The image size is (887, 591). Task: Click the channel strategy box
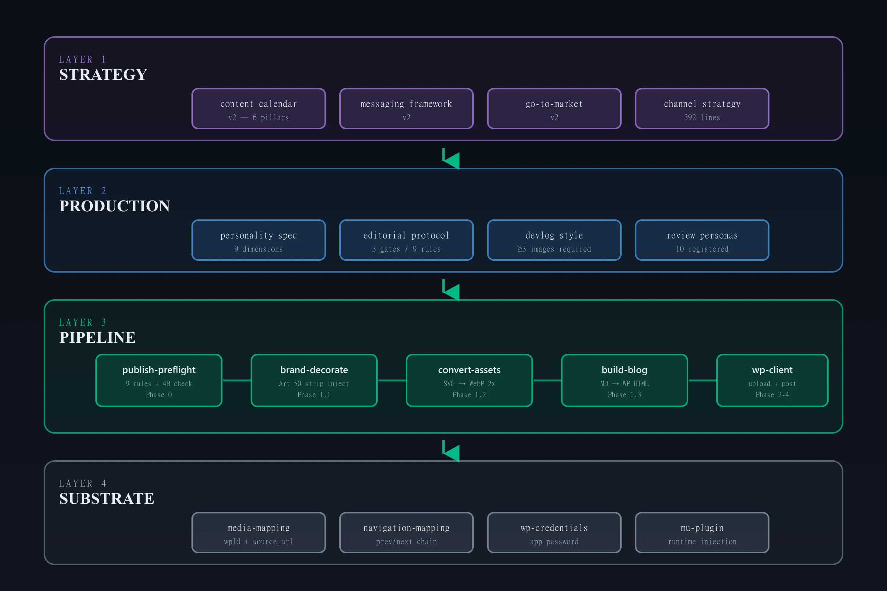702,109
